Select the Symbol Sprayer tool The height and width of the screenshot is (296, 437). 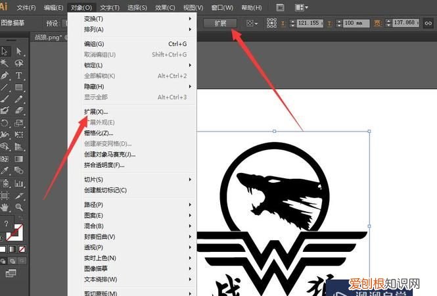coord(5,184)
